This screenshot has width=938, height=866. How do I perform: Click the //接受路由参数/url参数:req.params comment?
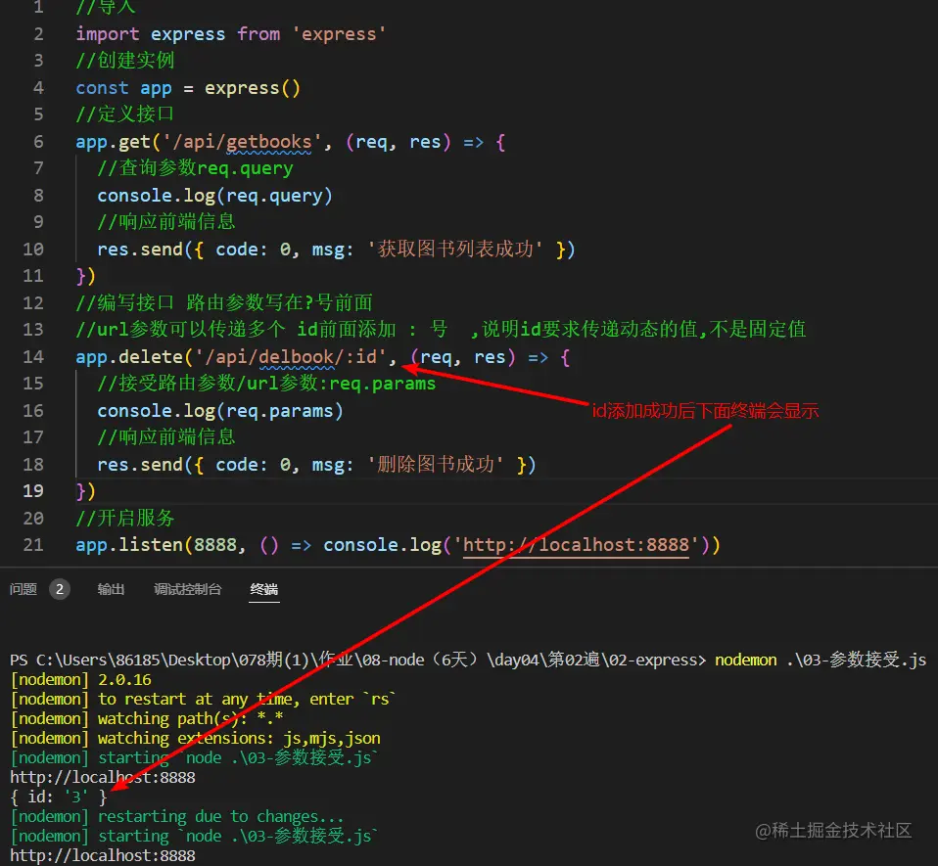click(266, 384)
